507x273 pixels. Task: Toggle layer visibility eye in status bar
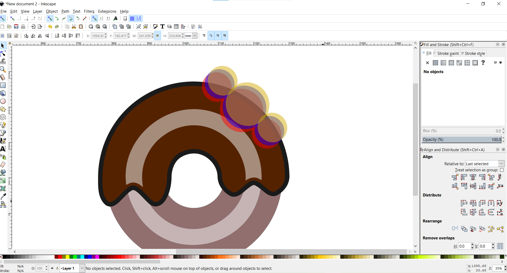(52, 268)
